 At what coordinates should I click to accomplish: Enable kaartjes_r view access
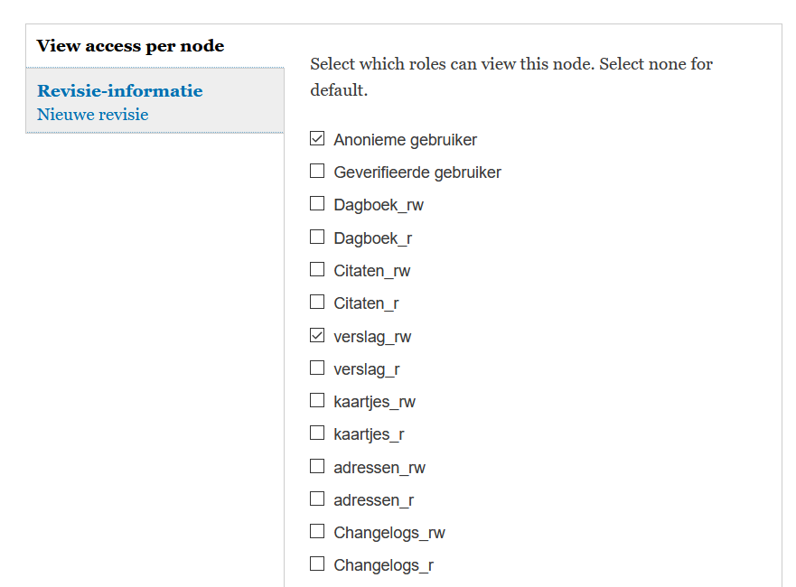[x=317, y=433]
